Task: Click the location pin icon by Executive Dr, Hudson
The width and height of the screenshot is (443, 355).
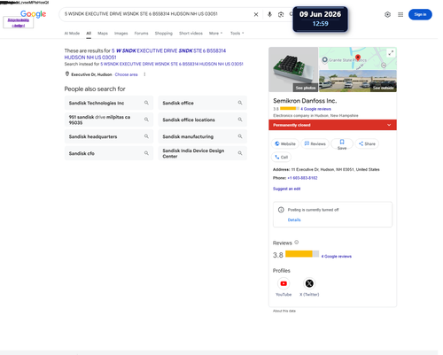Action: tap(67, 74)
